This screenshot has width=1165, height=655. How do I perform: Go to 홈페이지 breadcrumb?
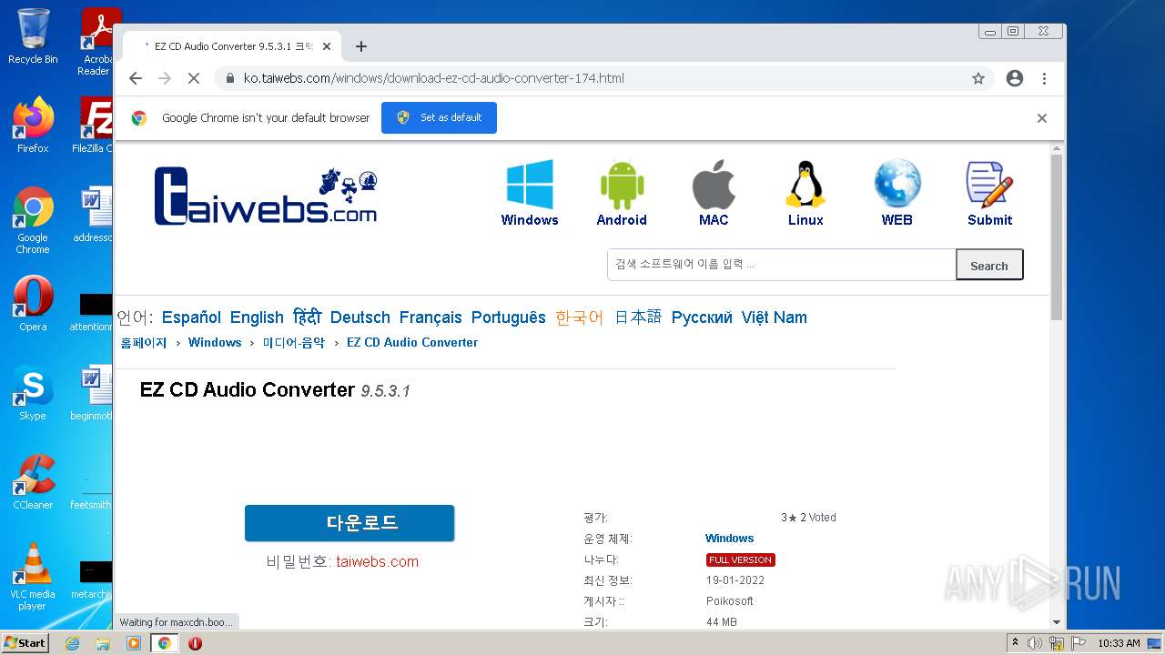[144, 343]
